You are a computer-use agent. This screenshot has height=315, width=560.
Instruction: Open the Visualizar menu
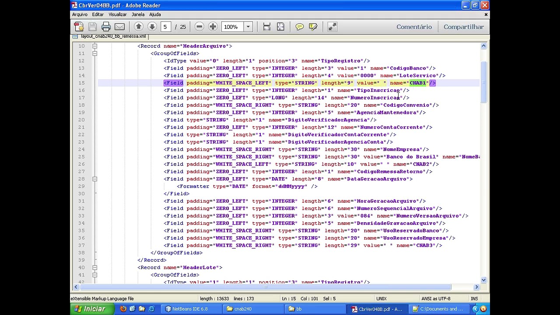click(118, 14)
